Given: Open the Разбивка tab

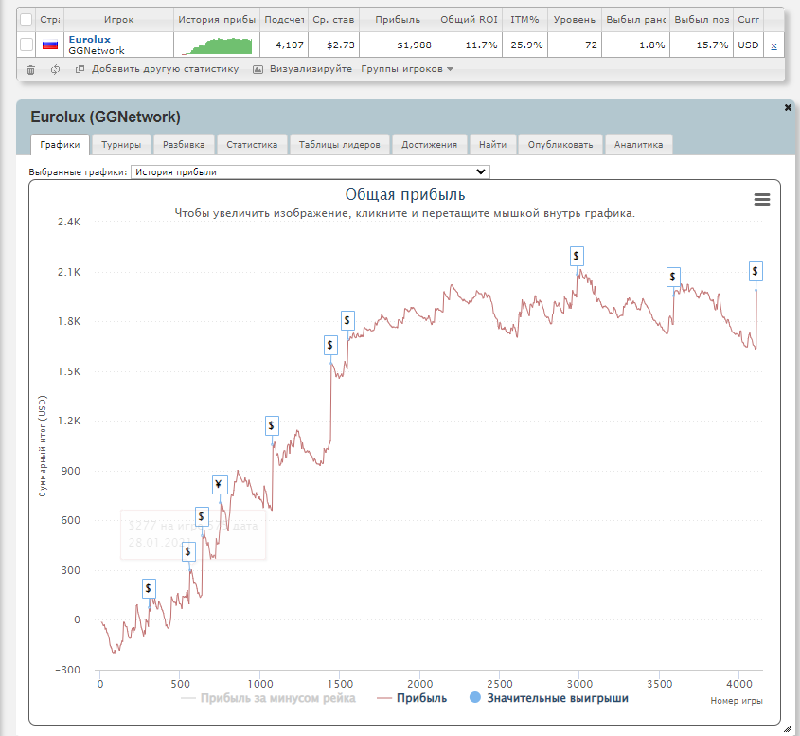Looking at the screenshot, I should (x=184, y=144).
